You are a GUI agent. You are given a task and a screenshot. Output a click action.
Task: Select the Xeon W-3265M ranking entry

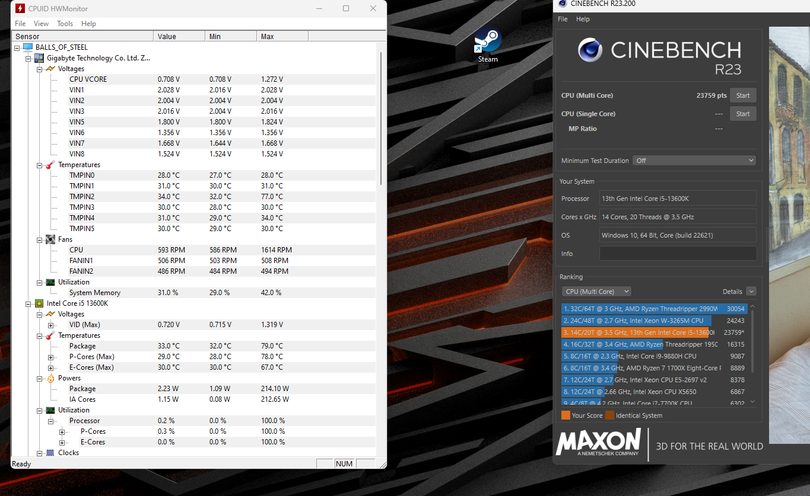coord(654,321)
